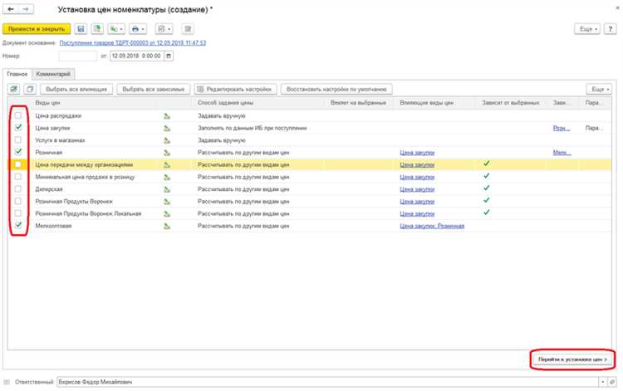Click Выбрать все влияющие button
The width and height of the screenshot is (623, 391).
pyautogui.click(x=76, y=90)
